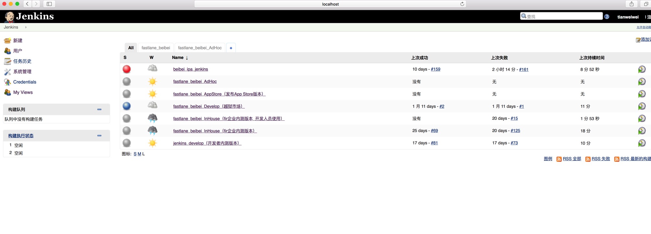651x234 pixels.
Task: Open failed build #161 link
Action: [523, 70]
